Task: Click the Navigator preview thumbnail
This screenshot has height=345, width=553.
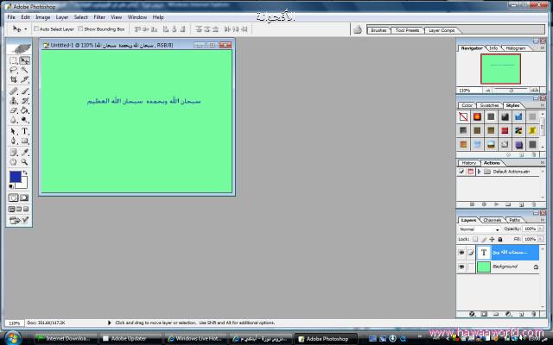Action: [500, 71]
